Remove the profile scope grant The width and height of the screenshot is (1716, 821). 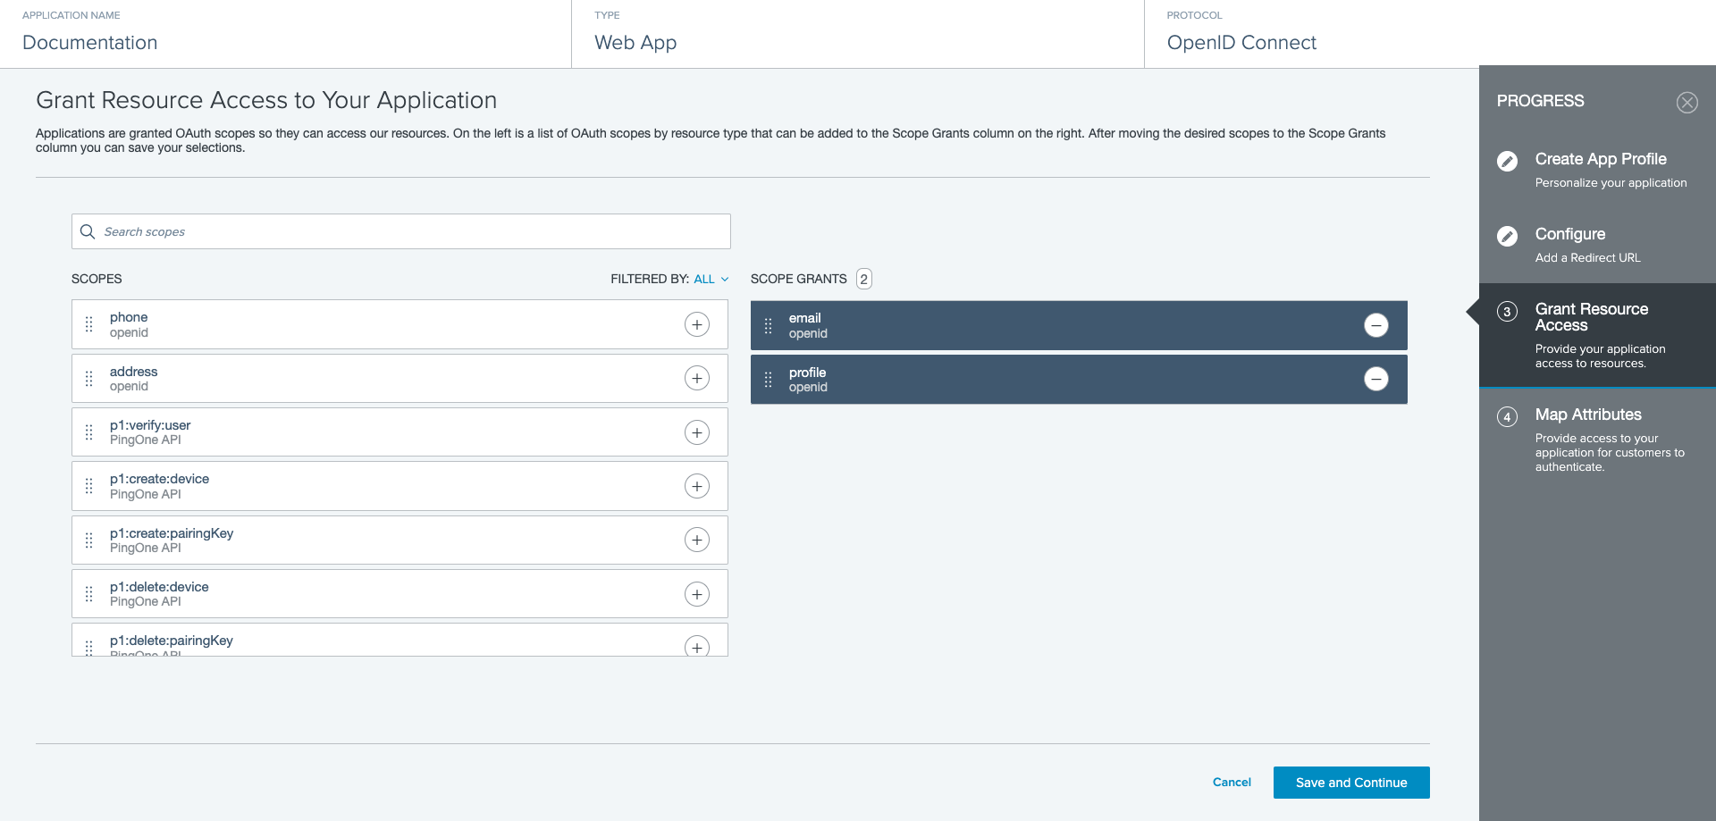[x=1375, y=379]
